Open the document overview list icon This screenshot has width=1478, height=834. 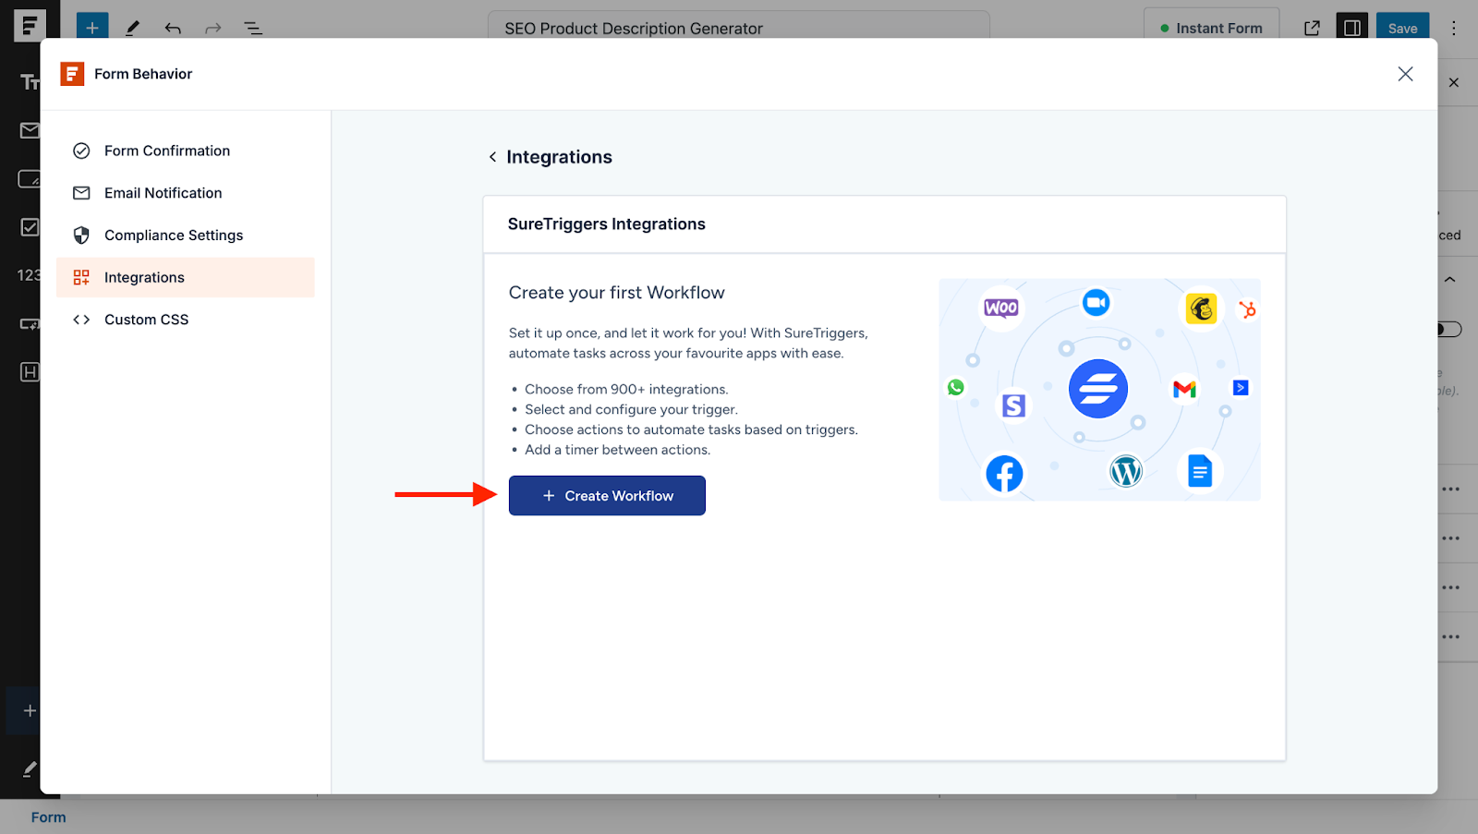coord(252,28)
